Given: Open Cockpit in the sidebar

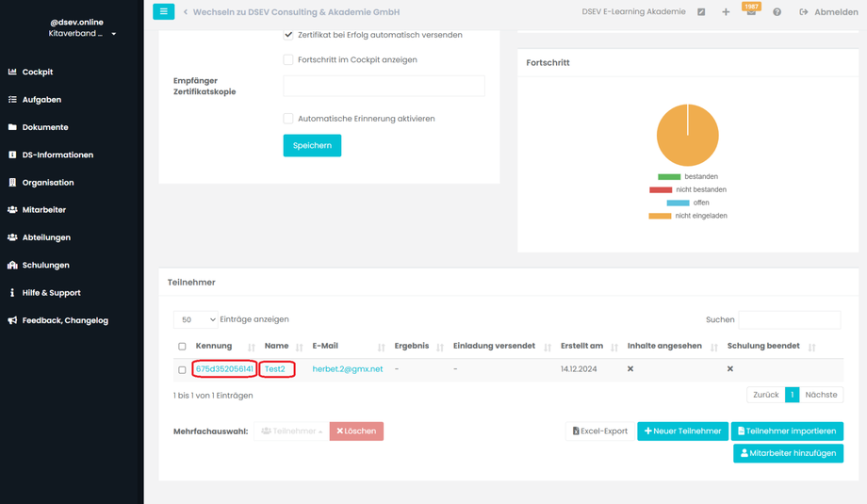Looking at the screenshot, I should click(38, 72).
